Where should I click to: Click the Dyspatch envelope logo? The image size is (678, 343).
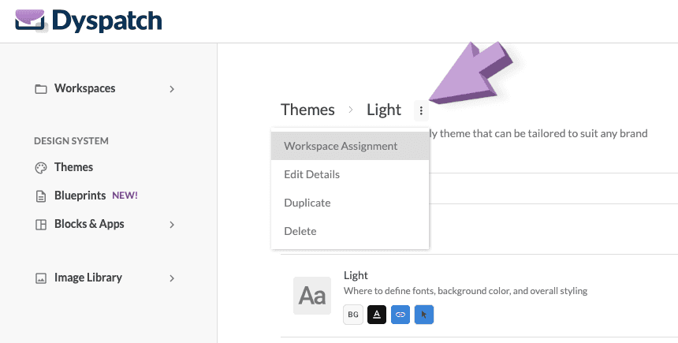pos(30,20)
